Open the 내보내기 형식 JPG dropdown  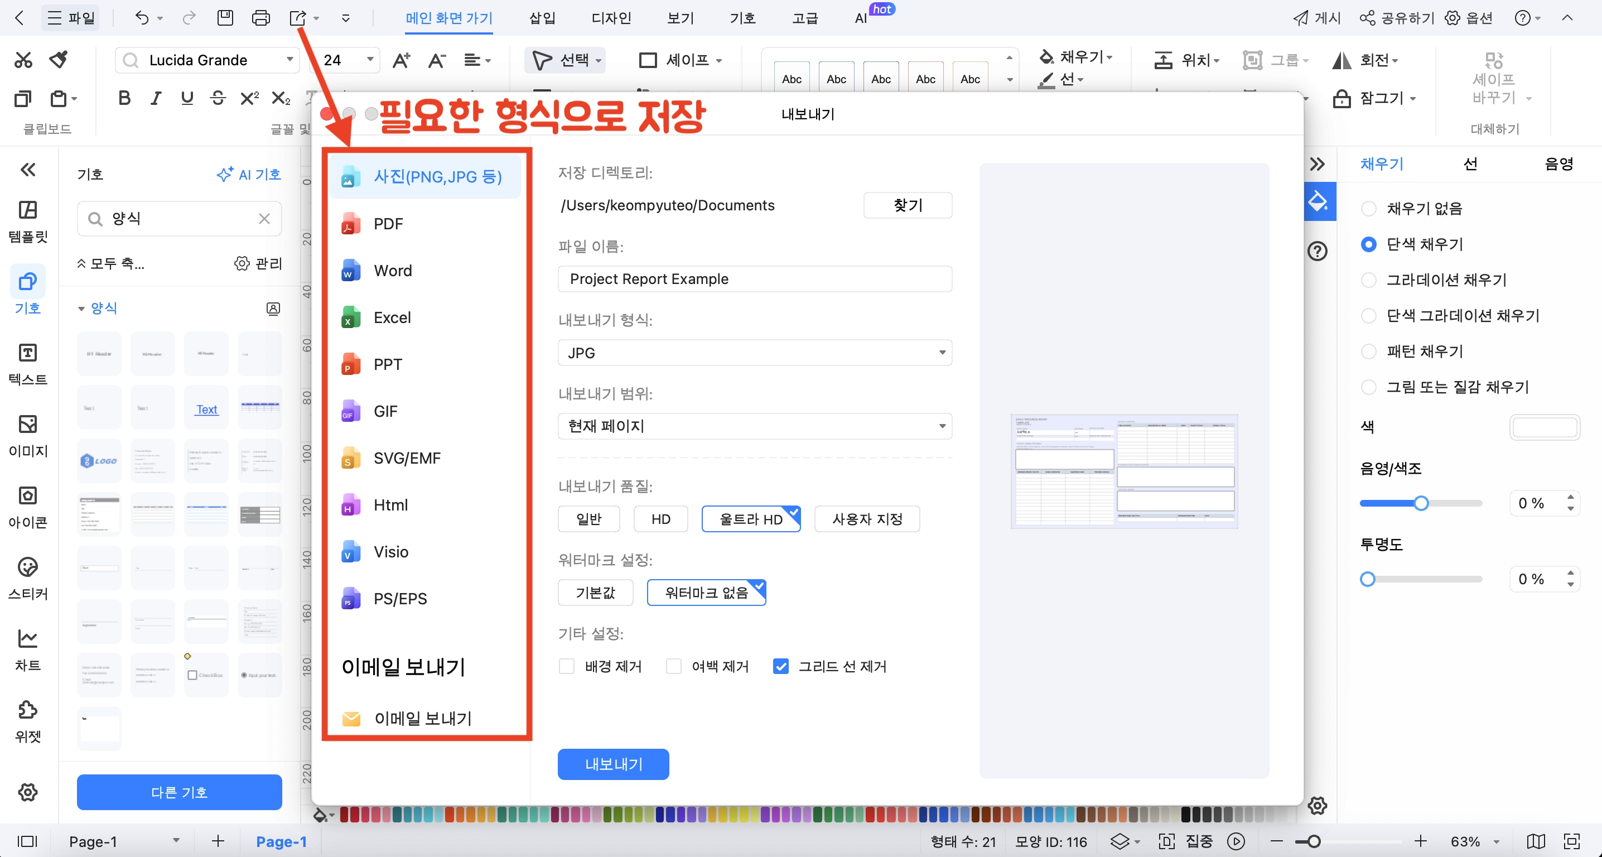754,353
